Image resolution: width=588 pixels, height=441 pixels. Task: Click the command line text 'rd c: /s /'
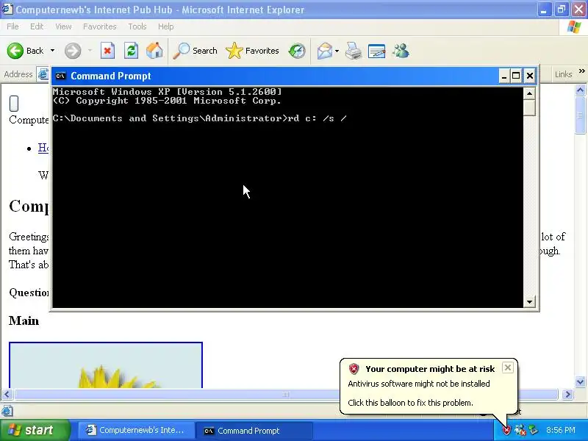pyautogui.click(x=317, y=118)
